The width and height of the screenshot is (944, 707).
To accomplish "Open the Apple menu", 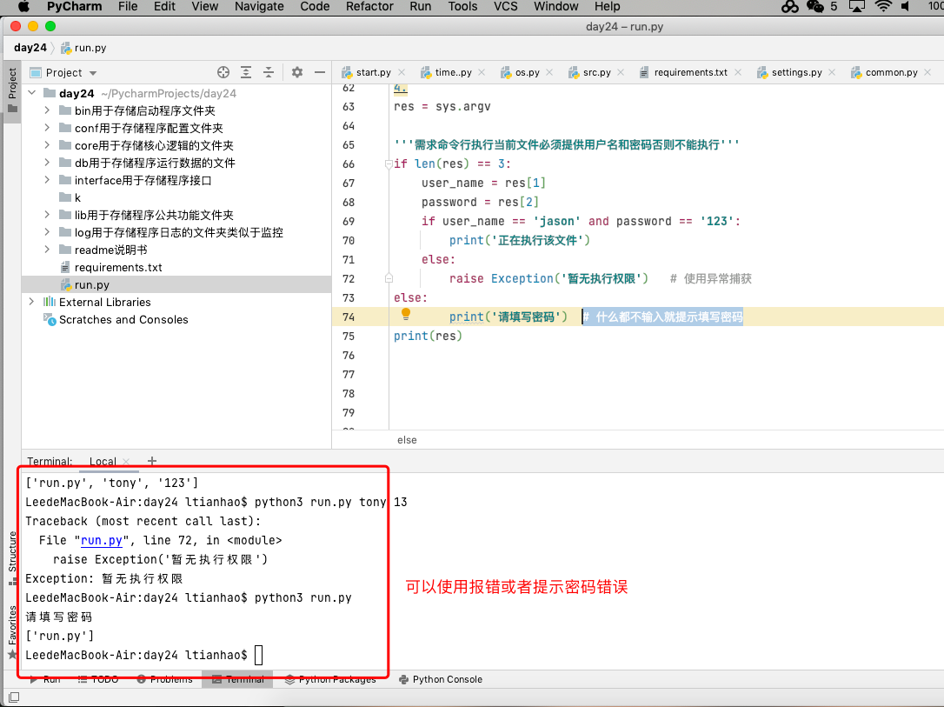I will click(x=23, y=7).
